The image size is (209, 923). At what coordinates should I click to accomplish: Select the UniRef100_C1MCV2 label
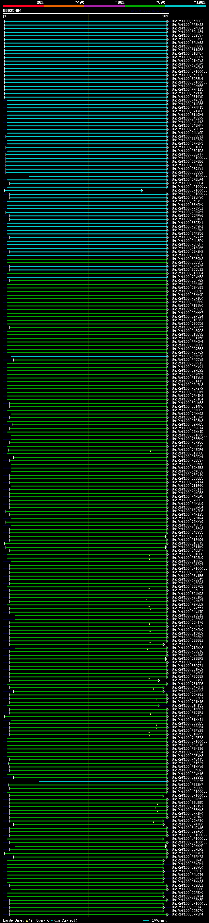(187, 61)
